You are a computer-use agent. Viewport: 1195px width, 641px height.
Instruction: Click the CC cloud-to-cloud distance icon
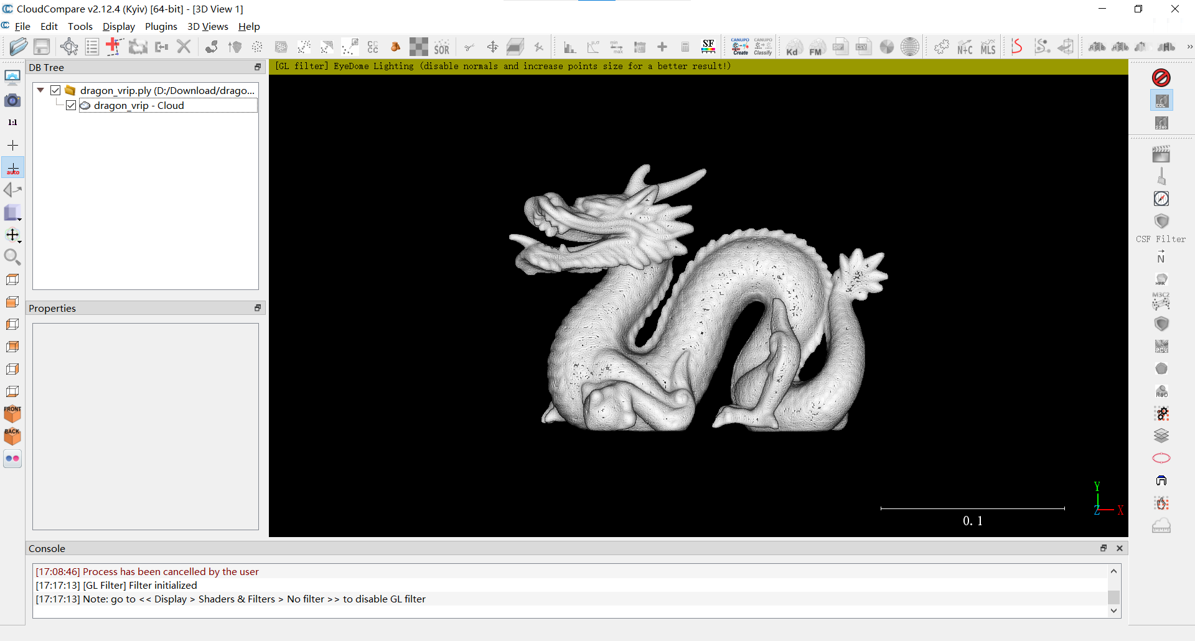point(373,47)
